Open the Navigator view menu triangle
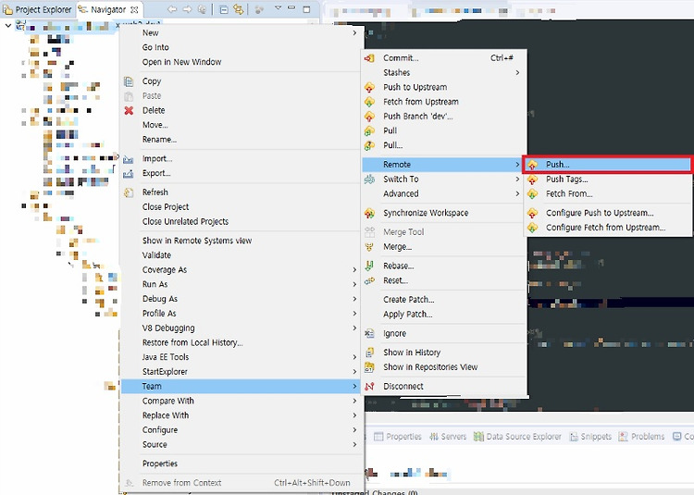The width and height of the screenshot is (694, 495). pos(278,8)
